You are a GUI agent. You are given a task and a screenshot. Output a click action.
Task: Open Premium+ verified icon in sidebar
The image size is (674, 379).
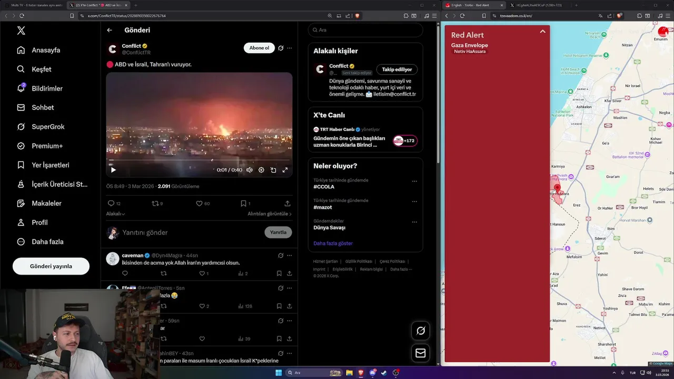[21, 146]
